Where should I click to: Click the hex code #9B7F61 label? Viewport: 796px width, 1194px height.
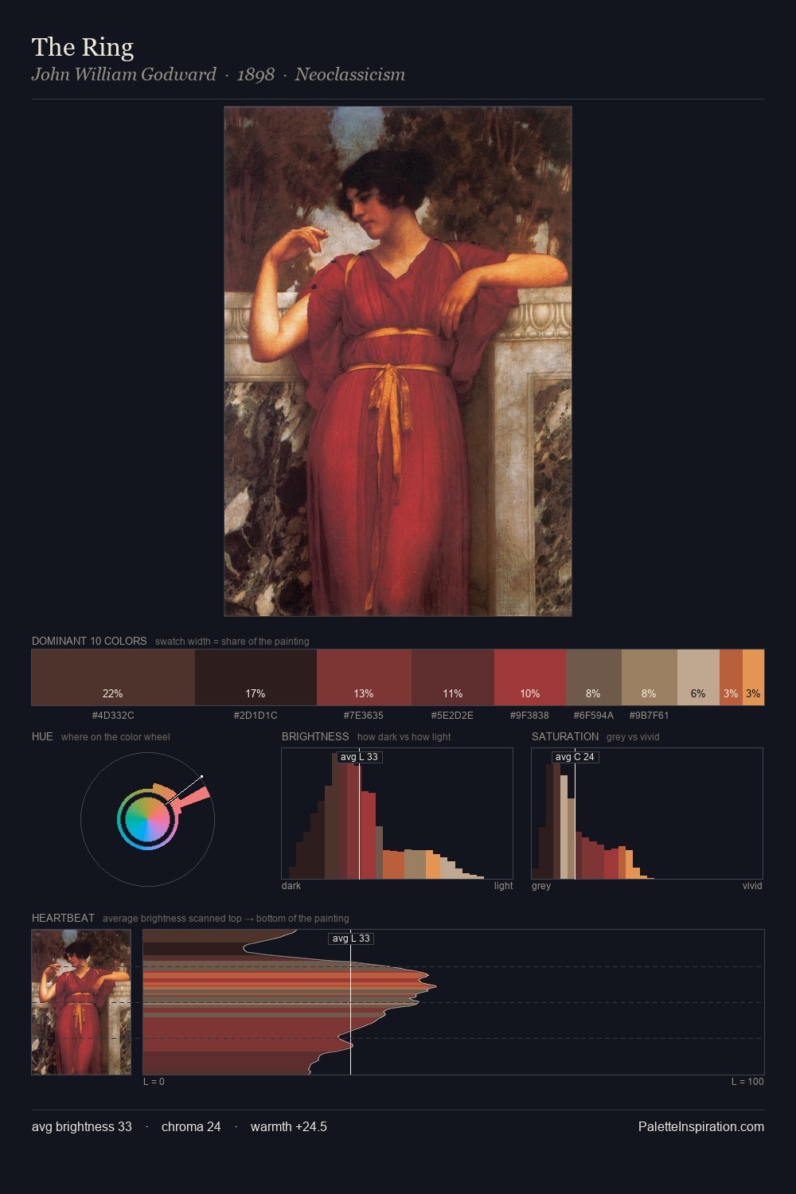(x=650, y=716)
